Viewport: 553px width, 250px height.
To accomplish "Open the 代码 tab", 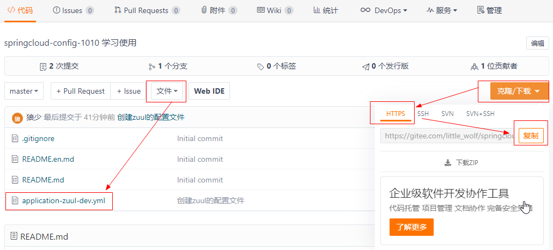I will pos(20,10).
